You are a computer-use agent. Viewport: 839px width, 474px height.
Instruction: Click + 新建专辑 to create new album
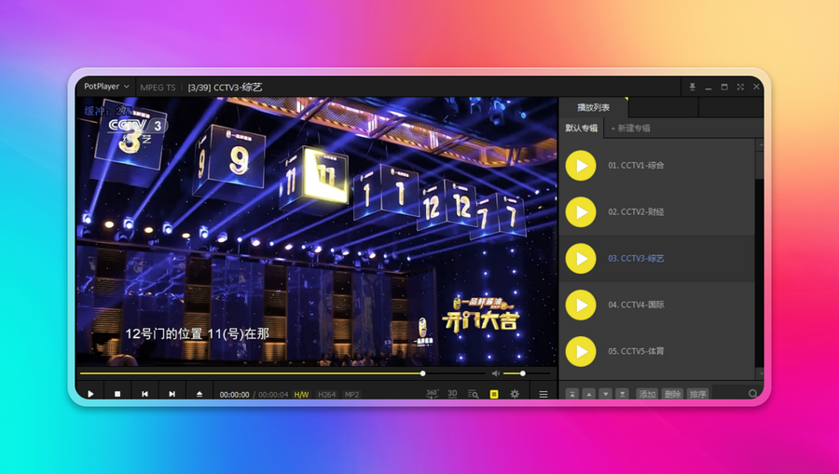coord(631,129)
